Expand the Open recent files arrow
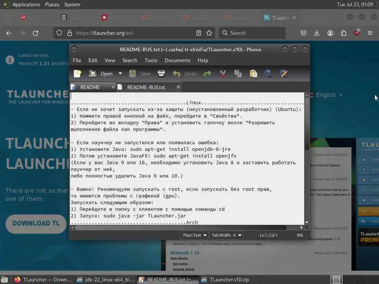This screenshot has height=284, width=379. point(120,74)
